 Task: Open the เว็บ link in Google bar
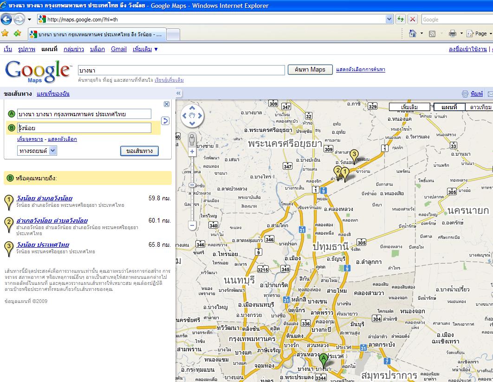[8, 49]
